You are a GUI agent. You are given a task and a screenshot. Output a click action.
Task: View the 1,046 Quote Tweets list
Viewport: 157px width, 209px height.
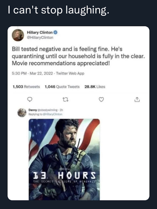pos(62,87)
